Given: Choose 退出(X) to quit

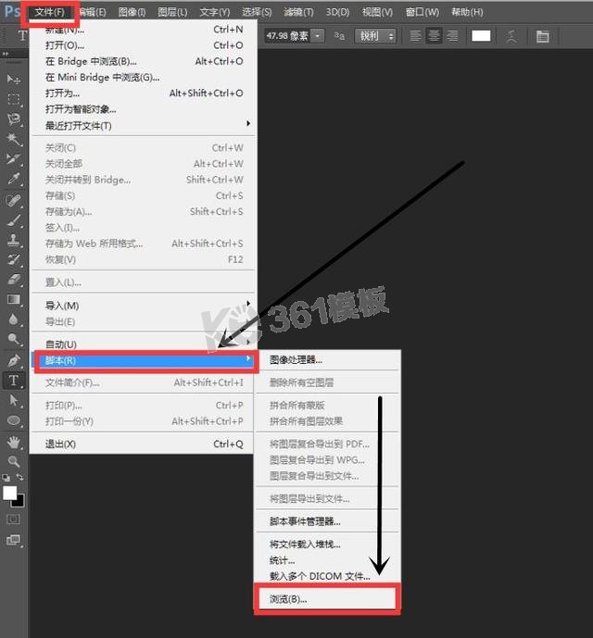Looking at the screenshot, I should click(x=144, y=444).
